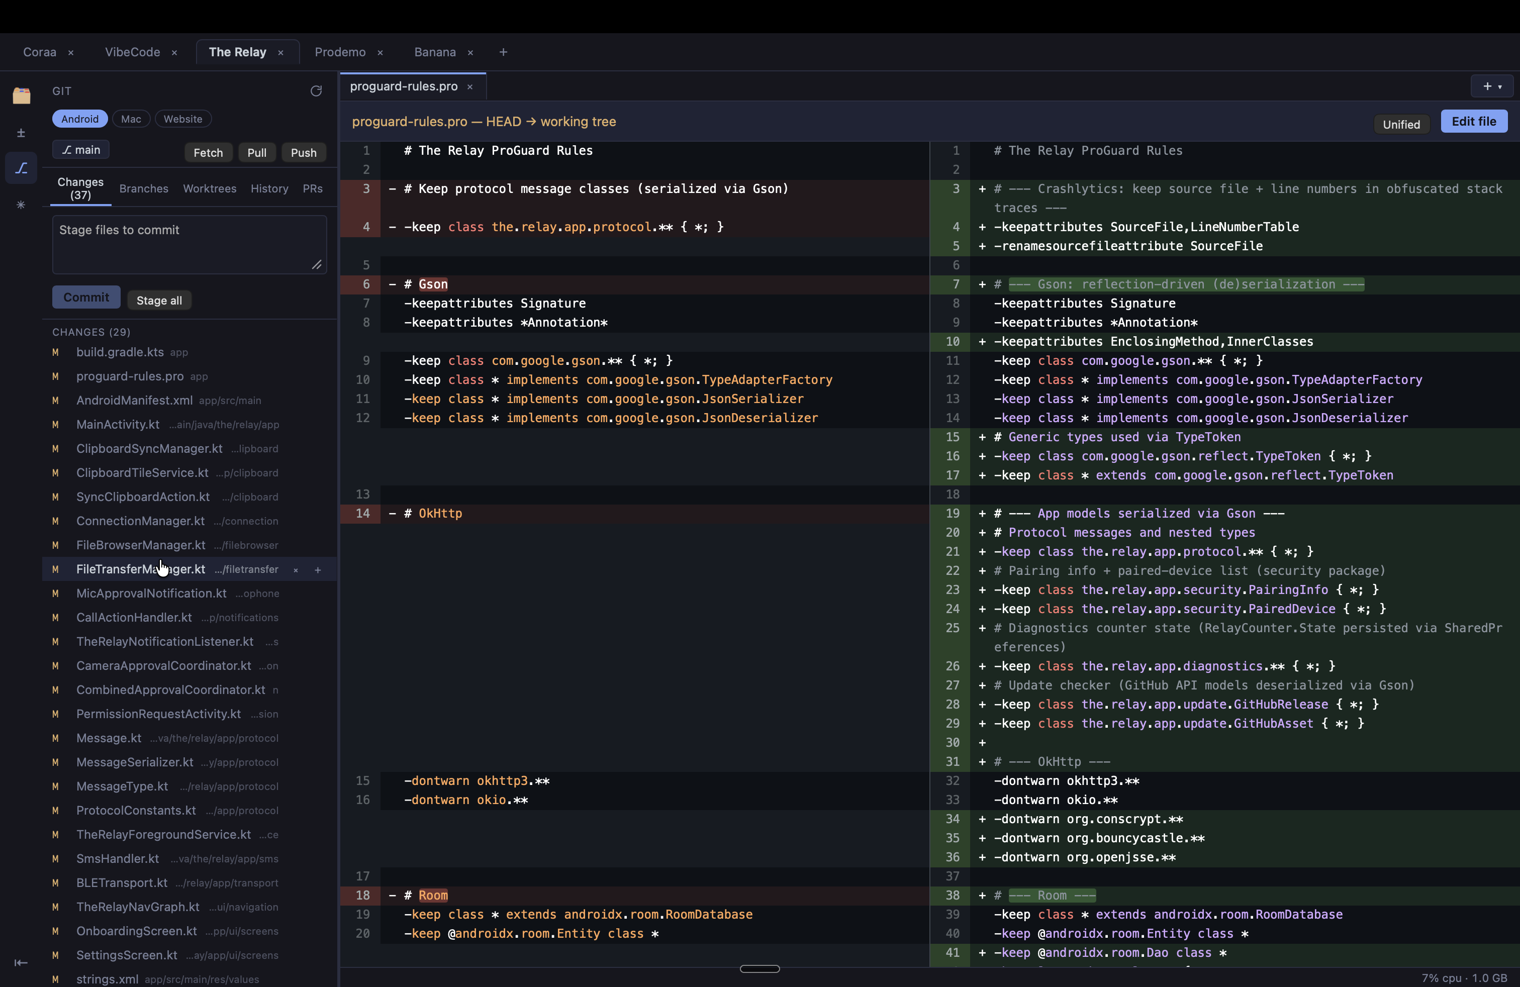
Task: Collapse the CHANGES (29) section
Action: point(91,332)
